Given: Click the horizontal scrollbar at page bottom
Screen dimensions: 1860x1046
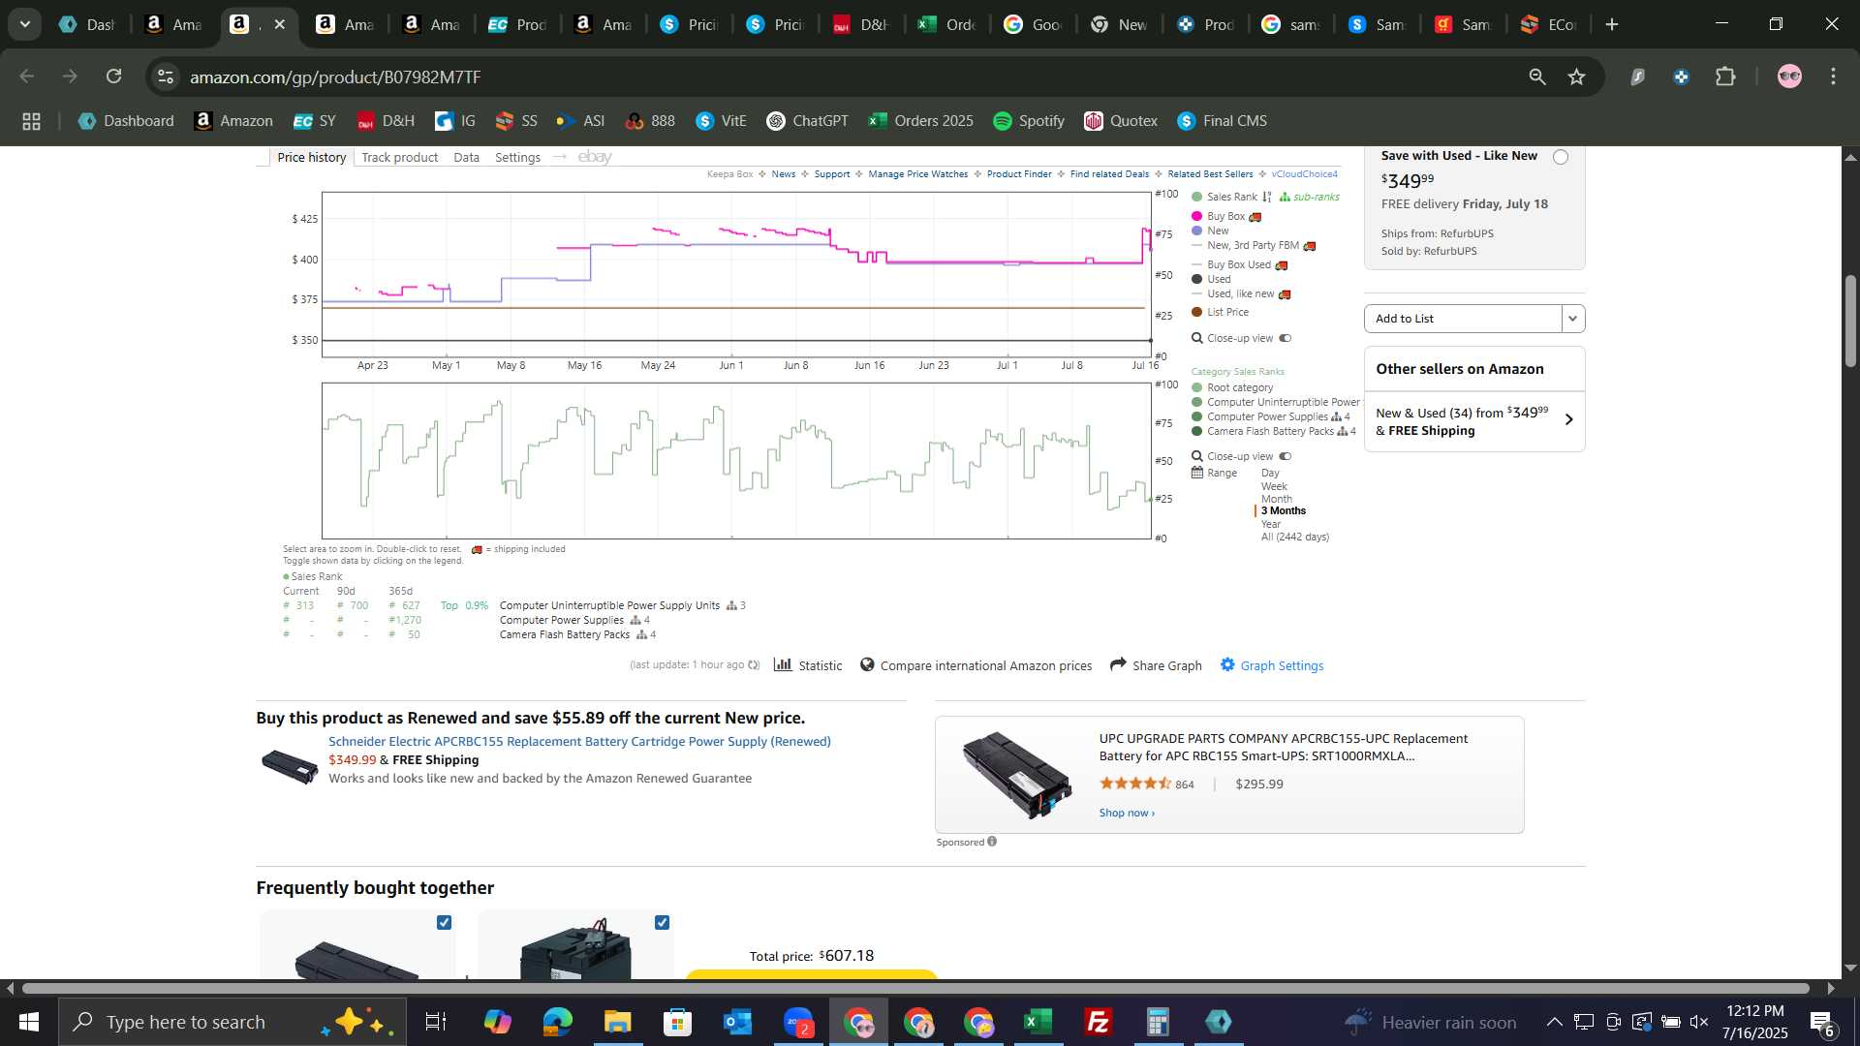Looking at the screenshot, I should coord(916,988).
